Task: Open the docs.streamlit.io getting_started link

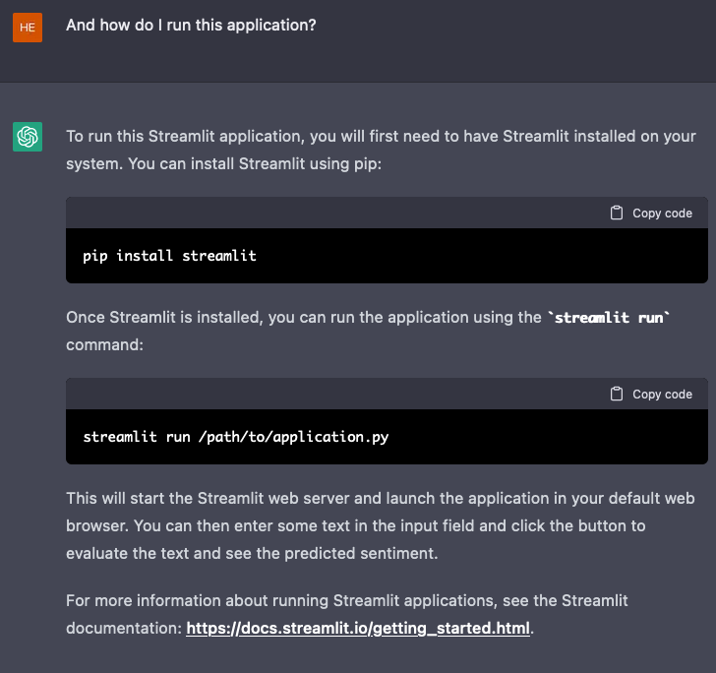Action: pos(358,627)
